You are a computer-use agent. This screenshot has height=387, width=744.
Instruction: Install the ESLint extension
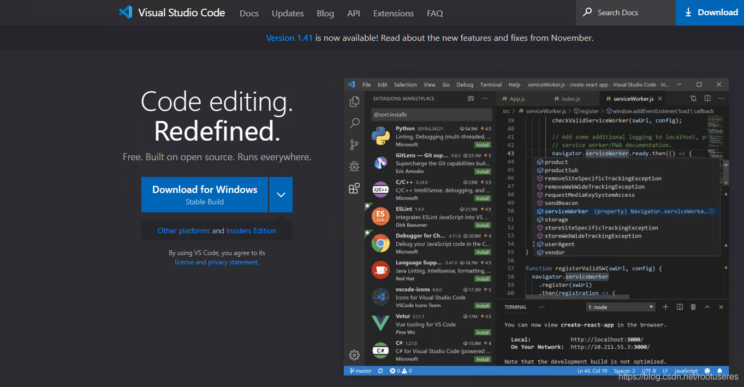coord(483,225)
